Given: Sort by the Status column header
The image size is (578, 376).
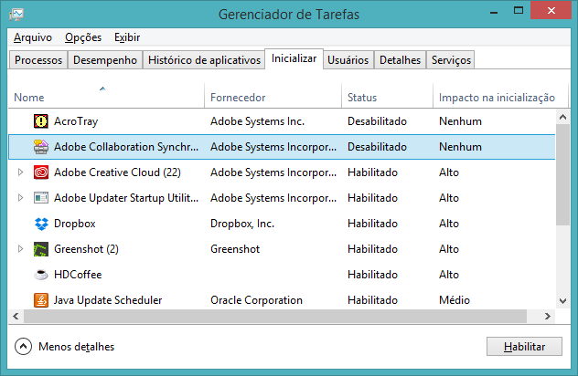Looking at the screenshot, I should click(362, 98).
